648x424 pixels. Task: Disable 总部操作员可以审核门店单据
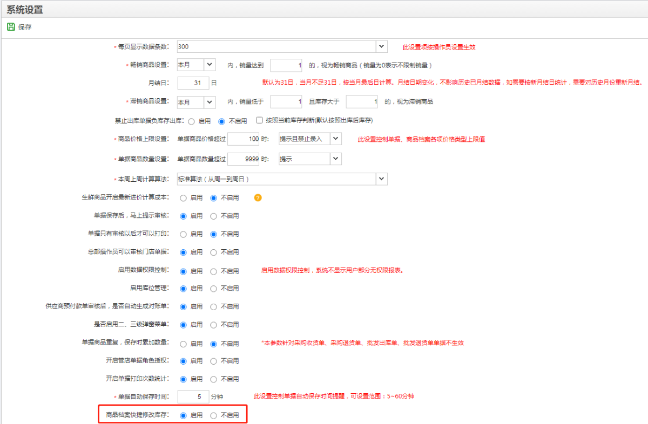coord(214,252)
